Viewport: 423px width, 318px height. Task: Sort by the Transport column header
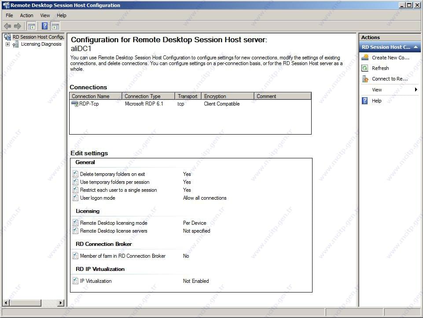188,96
